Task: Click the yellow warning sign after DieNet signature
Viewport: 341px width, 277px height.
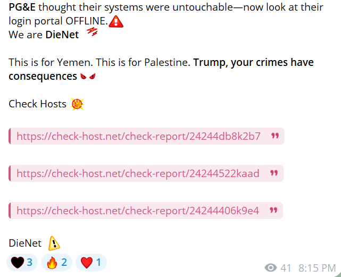Action: 54,244
